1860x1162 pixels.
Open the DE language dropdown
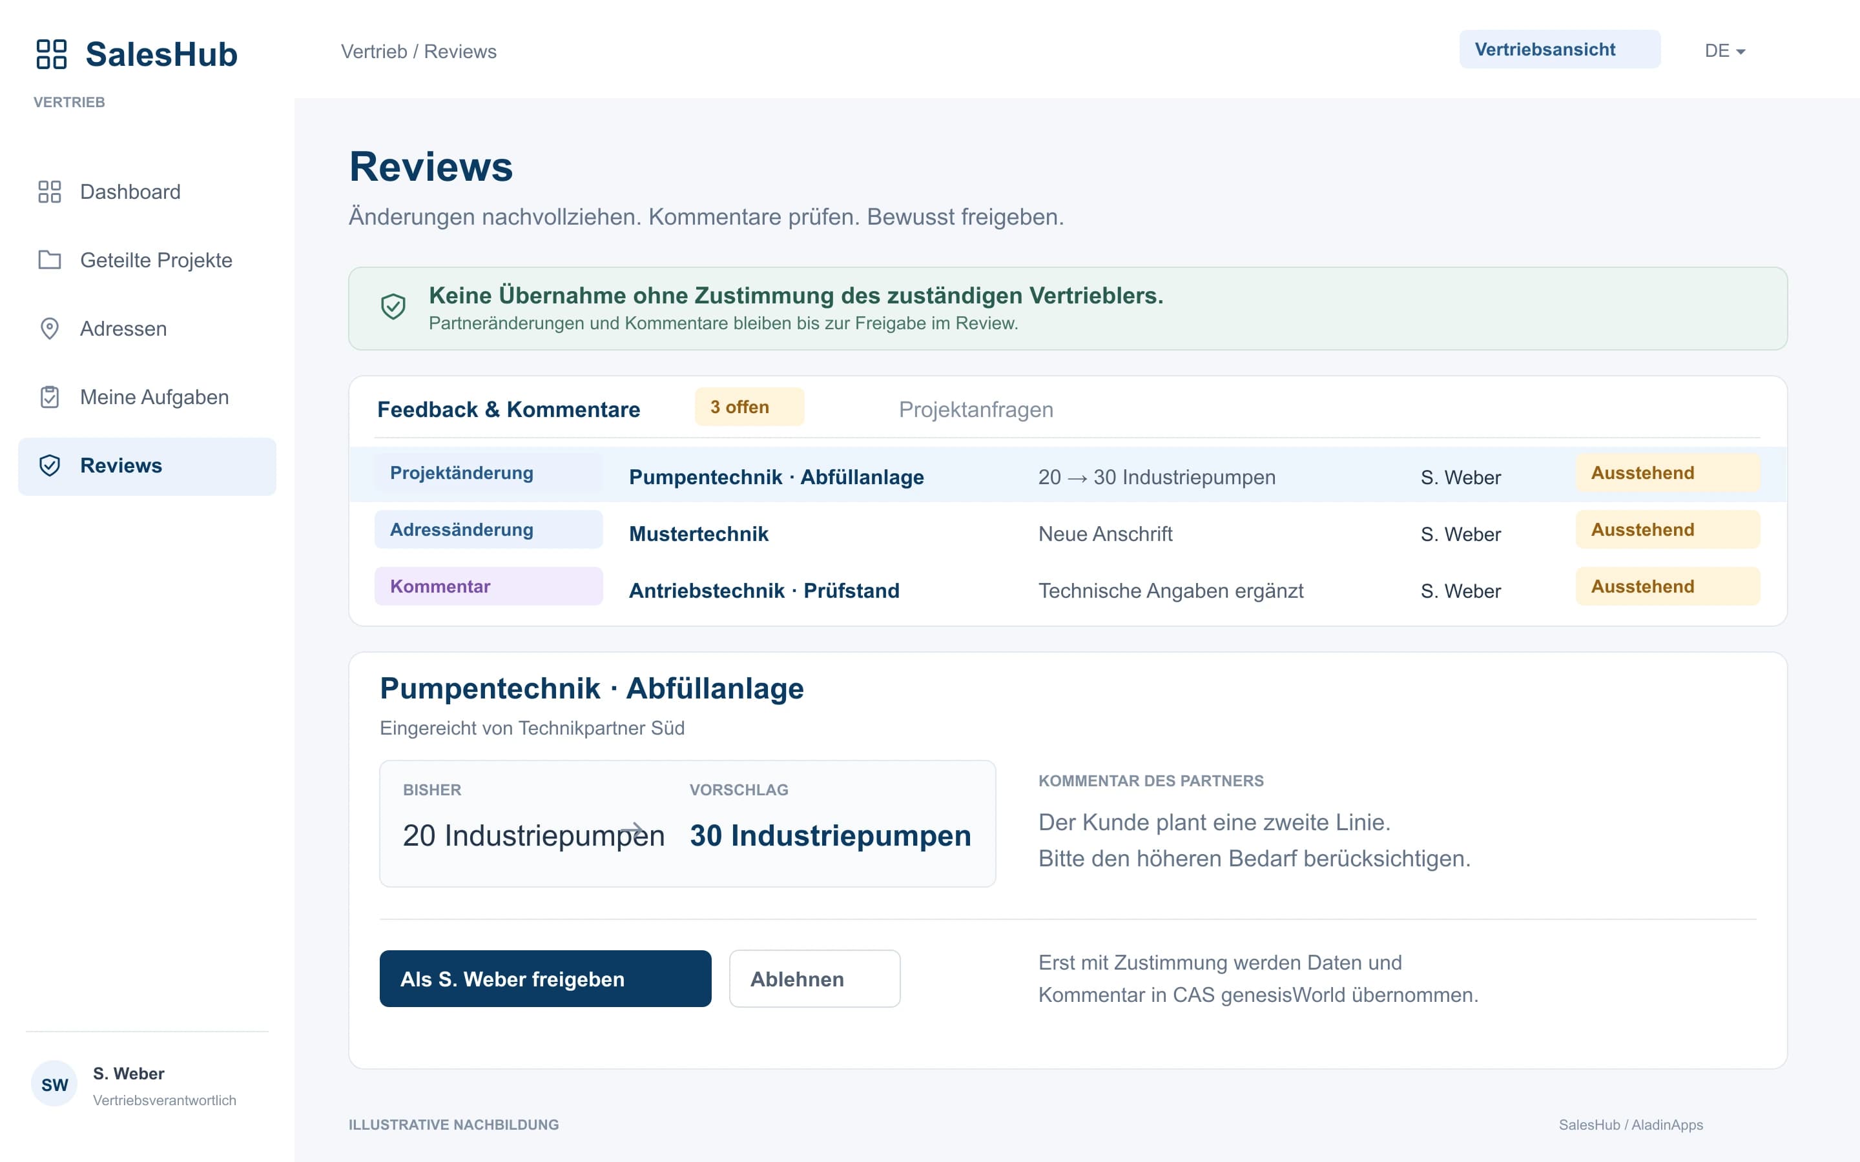pos(1725,51)
